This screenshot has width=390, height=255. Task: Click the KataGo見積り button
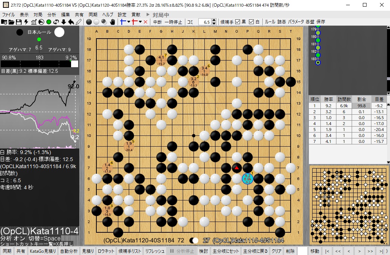click(x=43, y=251)
